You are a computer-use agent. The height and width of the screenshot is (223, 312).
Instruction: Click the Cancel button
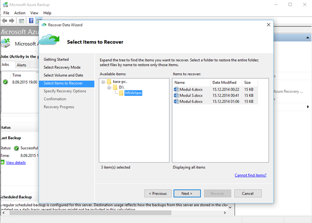click(248, 193)
